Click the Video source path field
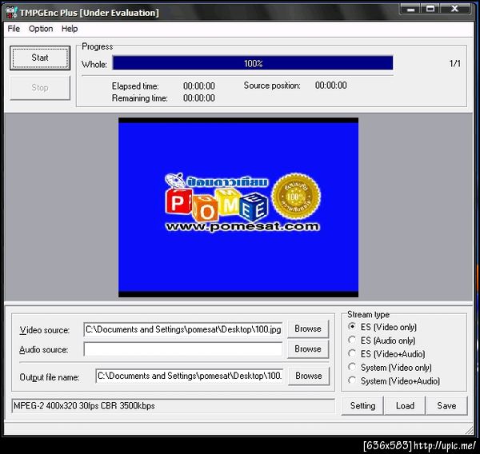Screen dimensions: 480x454 183,329
